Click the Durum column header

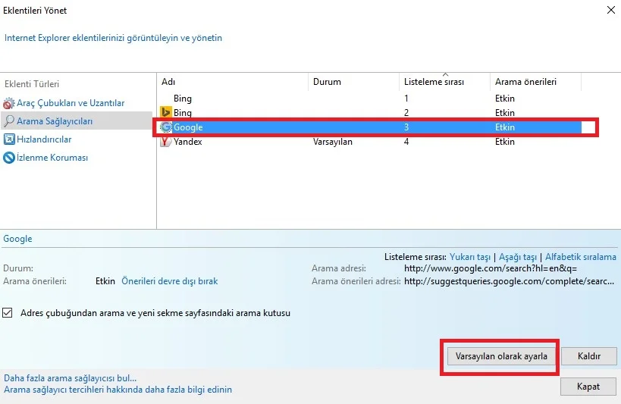coord(353,82)
